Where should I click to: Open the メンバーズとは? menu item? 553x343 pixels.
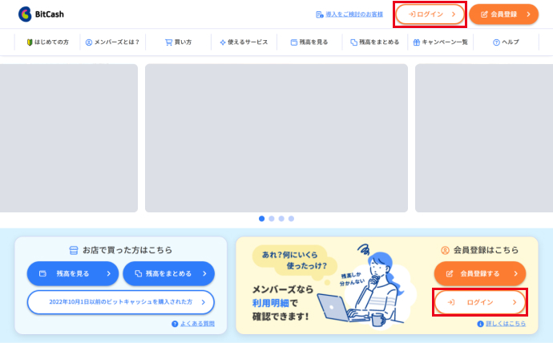(113, 42)
